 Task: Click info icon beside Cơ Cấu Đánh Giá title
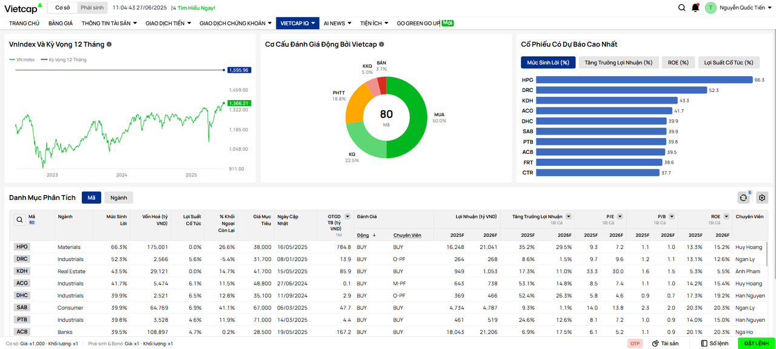381,44
